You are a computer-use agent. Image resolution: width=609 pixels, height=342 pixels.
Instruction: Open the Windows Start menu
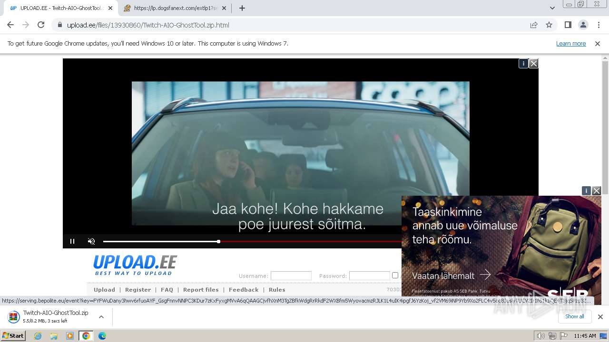pyautogui.click(x=13, y=336)
